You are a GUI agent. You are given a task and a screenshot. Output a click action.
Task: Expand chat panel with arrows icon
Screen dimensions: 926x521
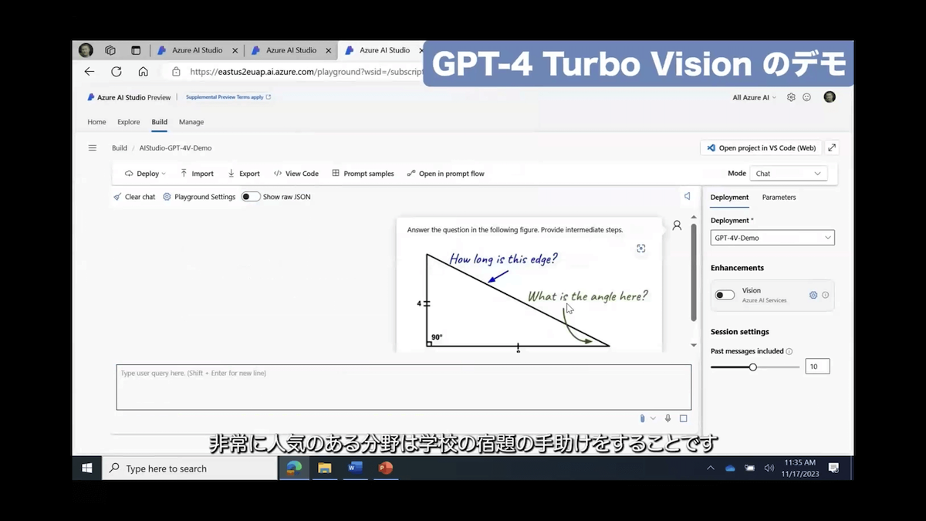[x=832, y=147]
